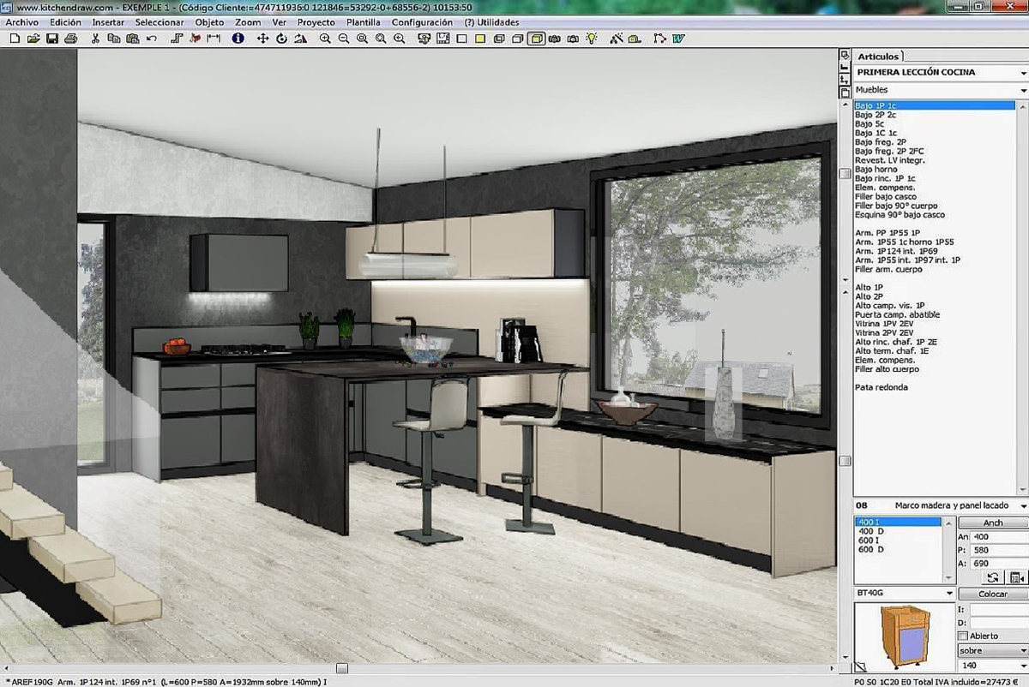This screenshot has width=1029, height=687.
Task: Click the An width input field
Action: pyautogui.click(x=999, y=537)
